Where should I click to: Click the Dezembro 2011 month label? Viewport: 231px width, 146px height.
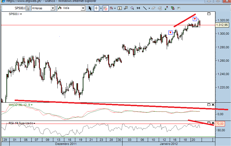(66, 144)
